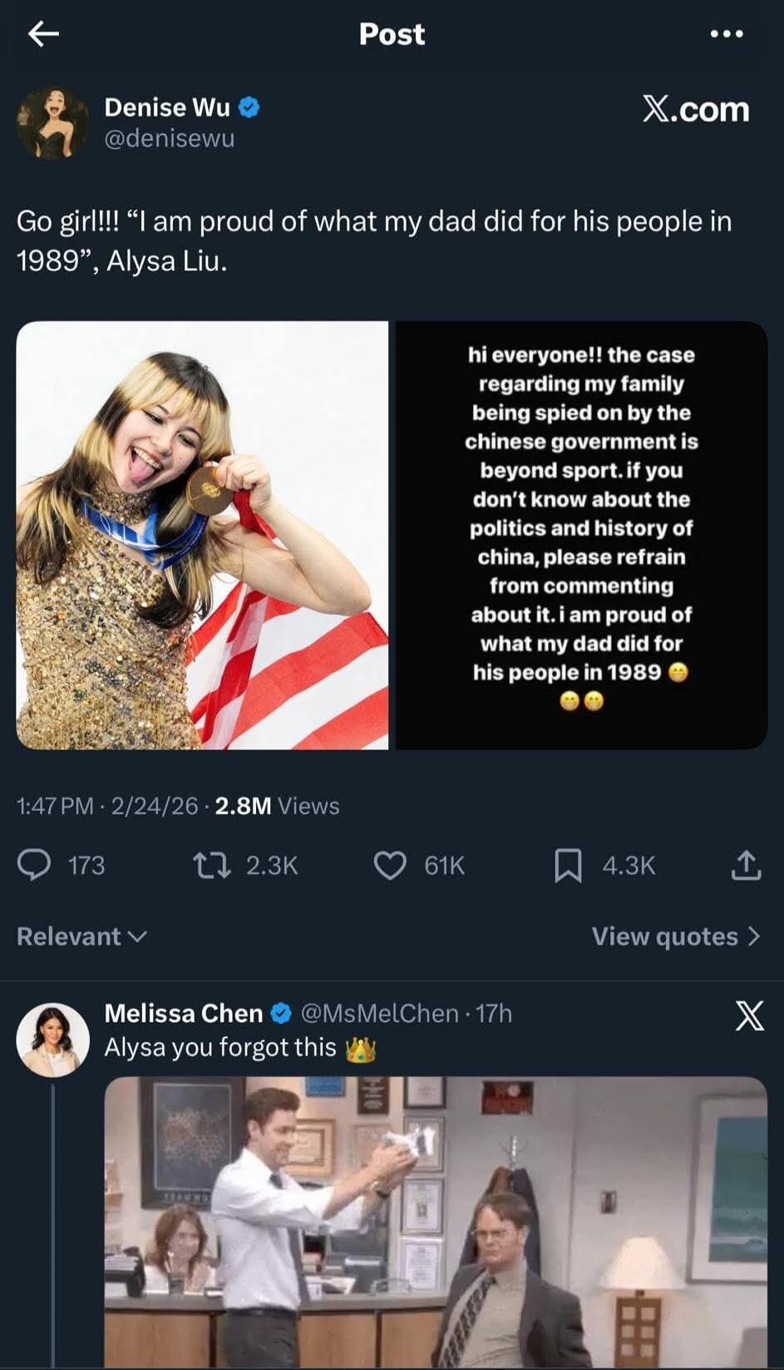Image resolution: width=784 pixels, height=1370 pixels.
Task: Open Melissa Chen's profile avatar
Action: tap(52, 1040)
